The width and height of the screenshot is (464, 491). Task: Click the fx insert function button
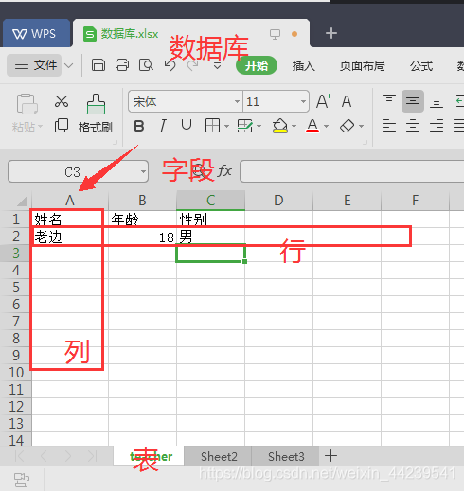click(224, 171)
